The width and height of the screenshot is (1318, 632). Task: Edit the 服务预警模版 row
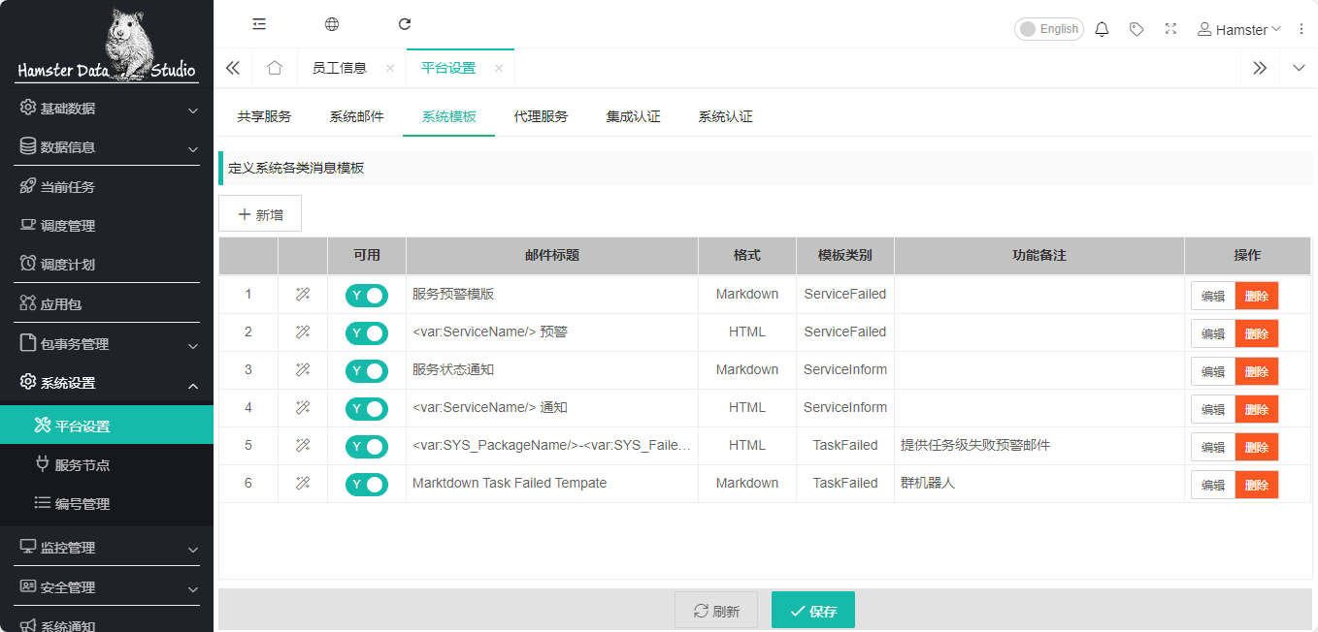(1213, 296)
